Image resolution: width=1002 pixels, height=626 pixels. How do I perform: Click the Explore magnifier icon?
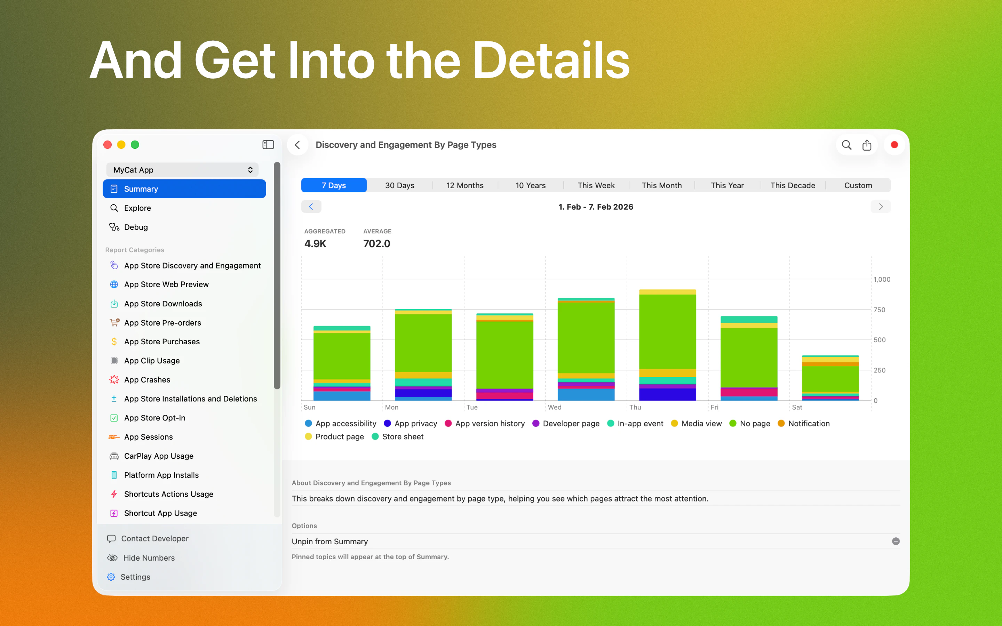pyautogui.click(x=114, y=208)
